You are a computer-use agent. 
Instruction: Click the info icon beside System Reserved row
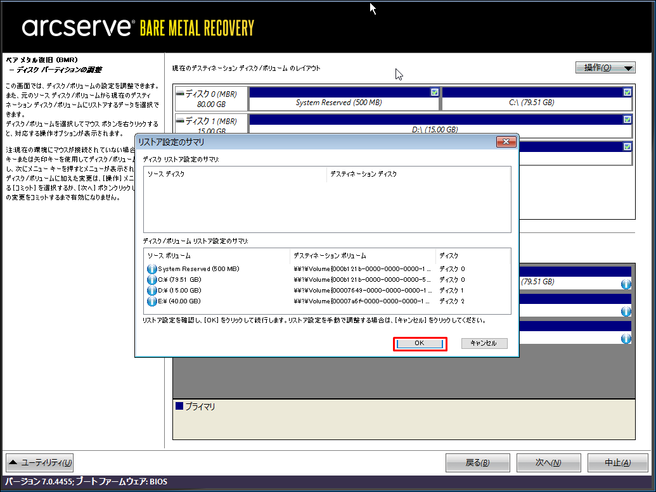click(x=152, y=268)
